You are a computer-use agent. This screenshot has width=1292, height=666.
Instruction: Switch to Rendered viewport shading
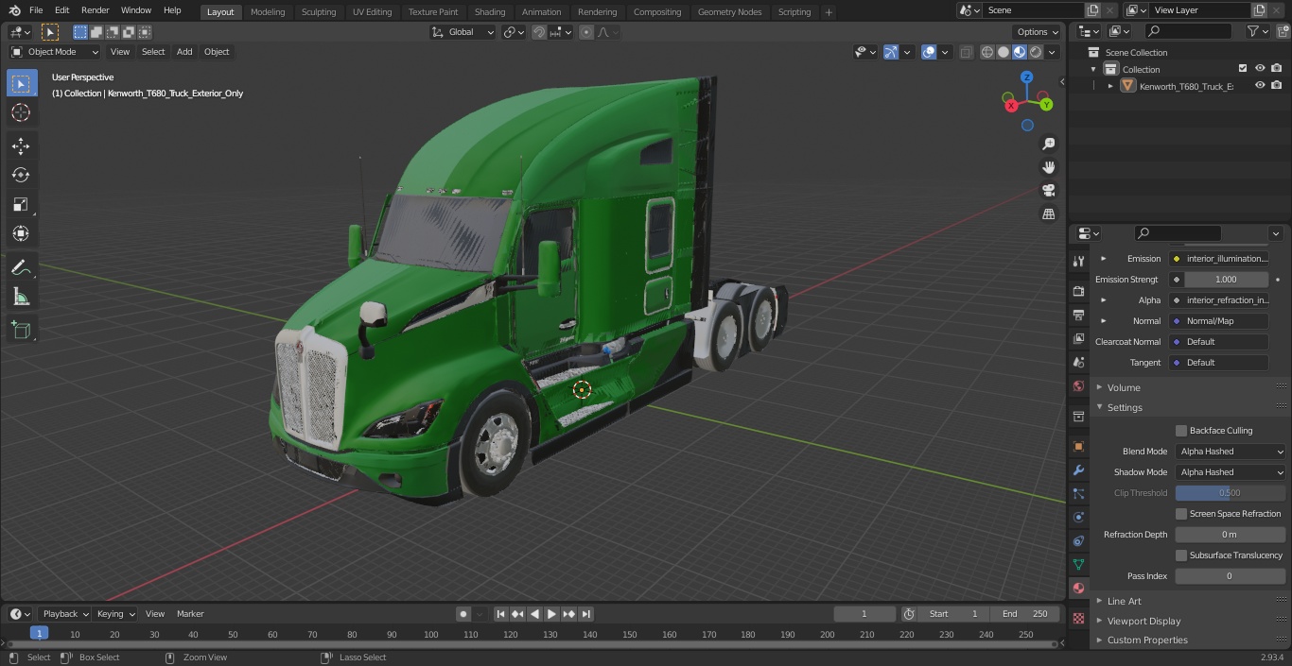1036,52
